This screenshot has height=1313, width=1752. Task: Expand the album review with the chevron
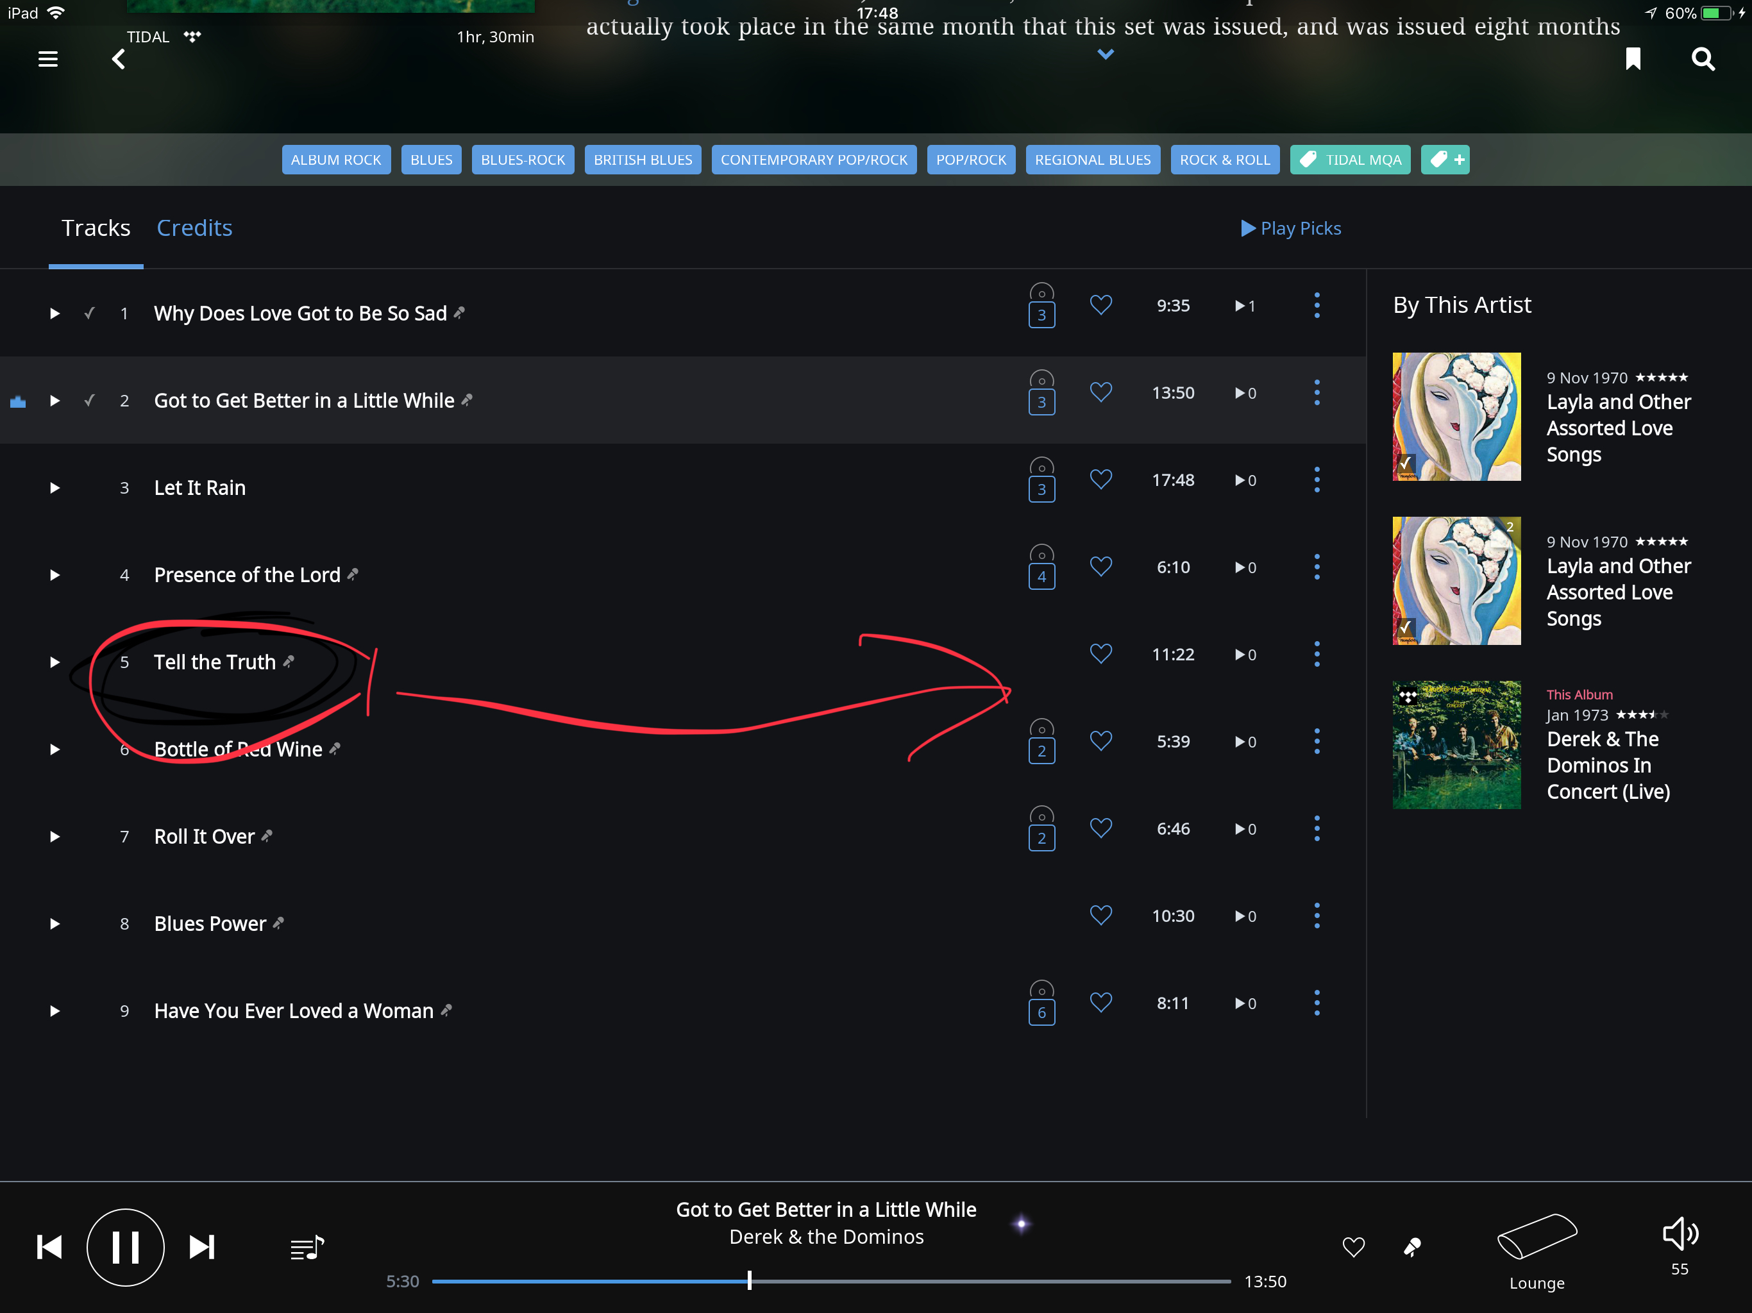pos(1106,54)
